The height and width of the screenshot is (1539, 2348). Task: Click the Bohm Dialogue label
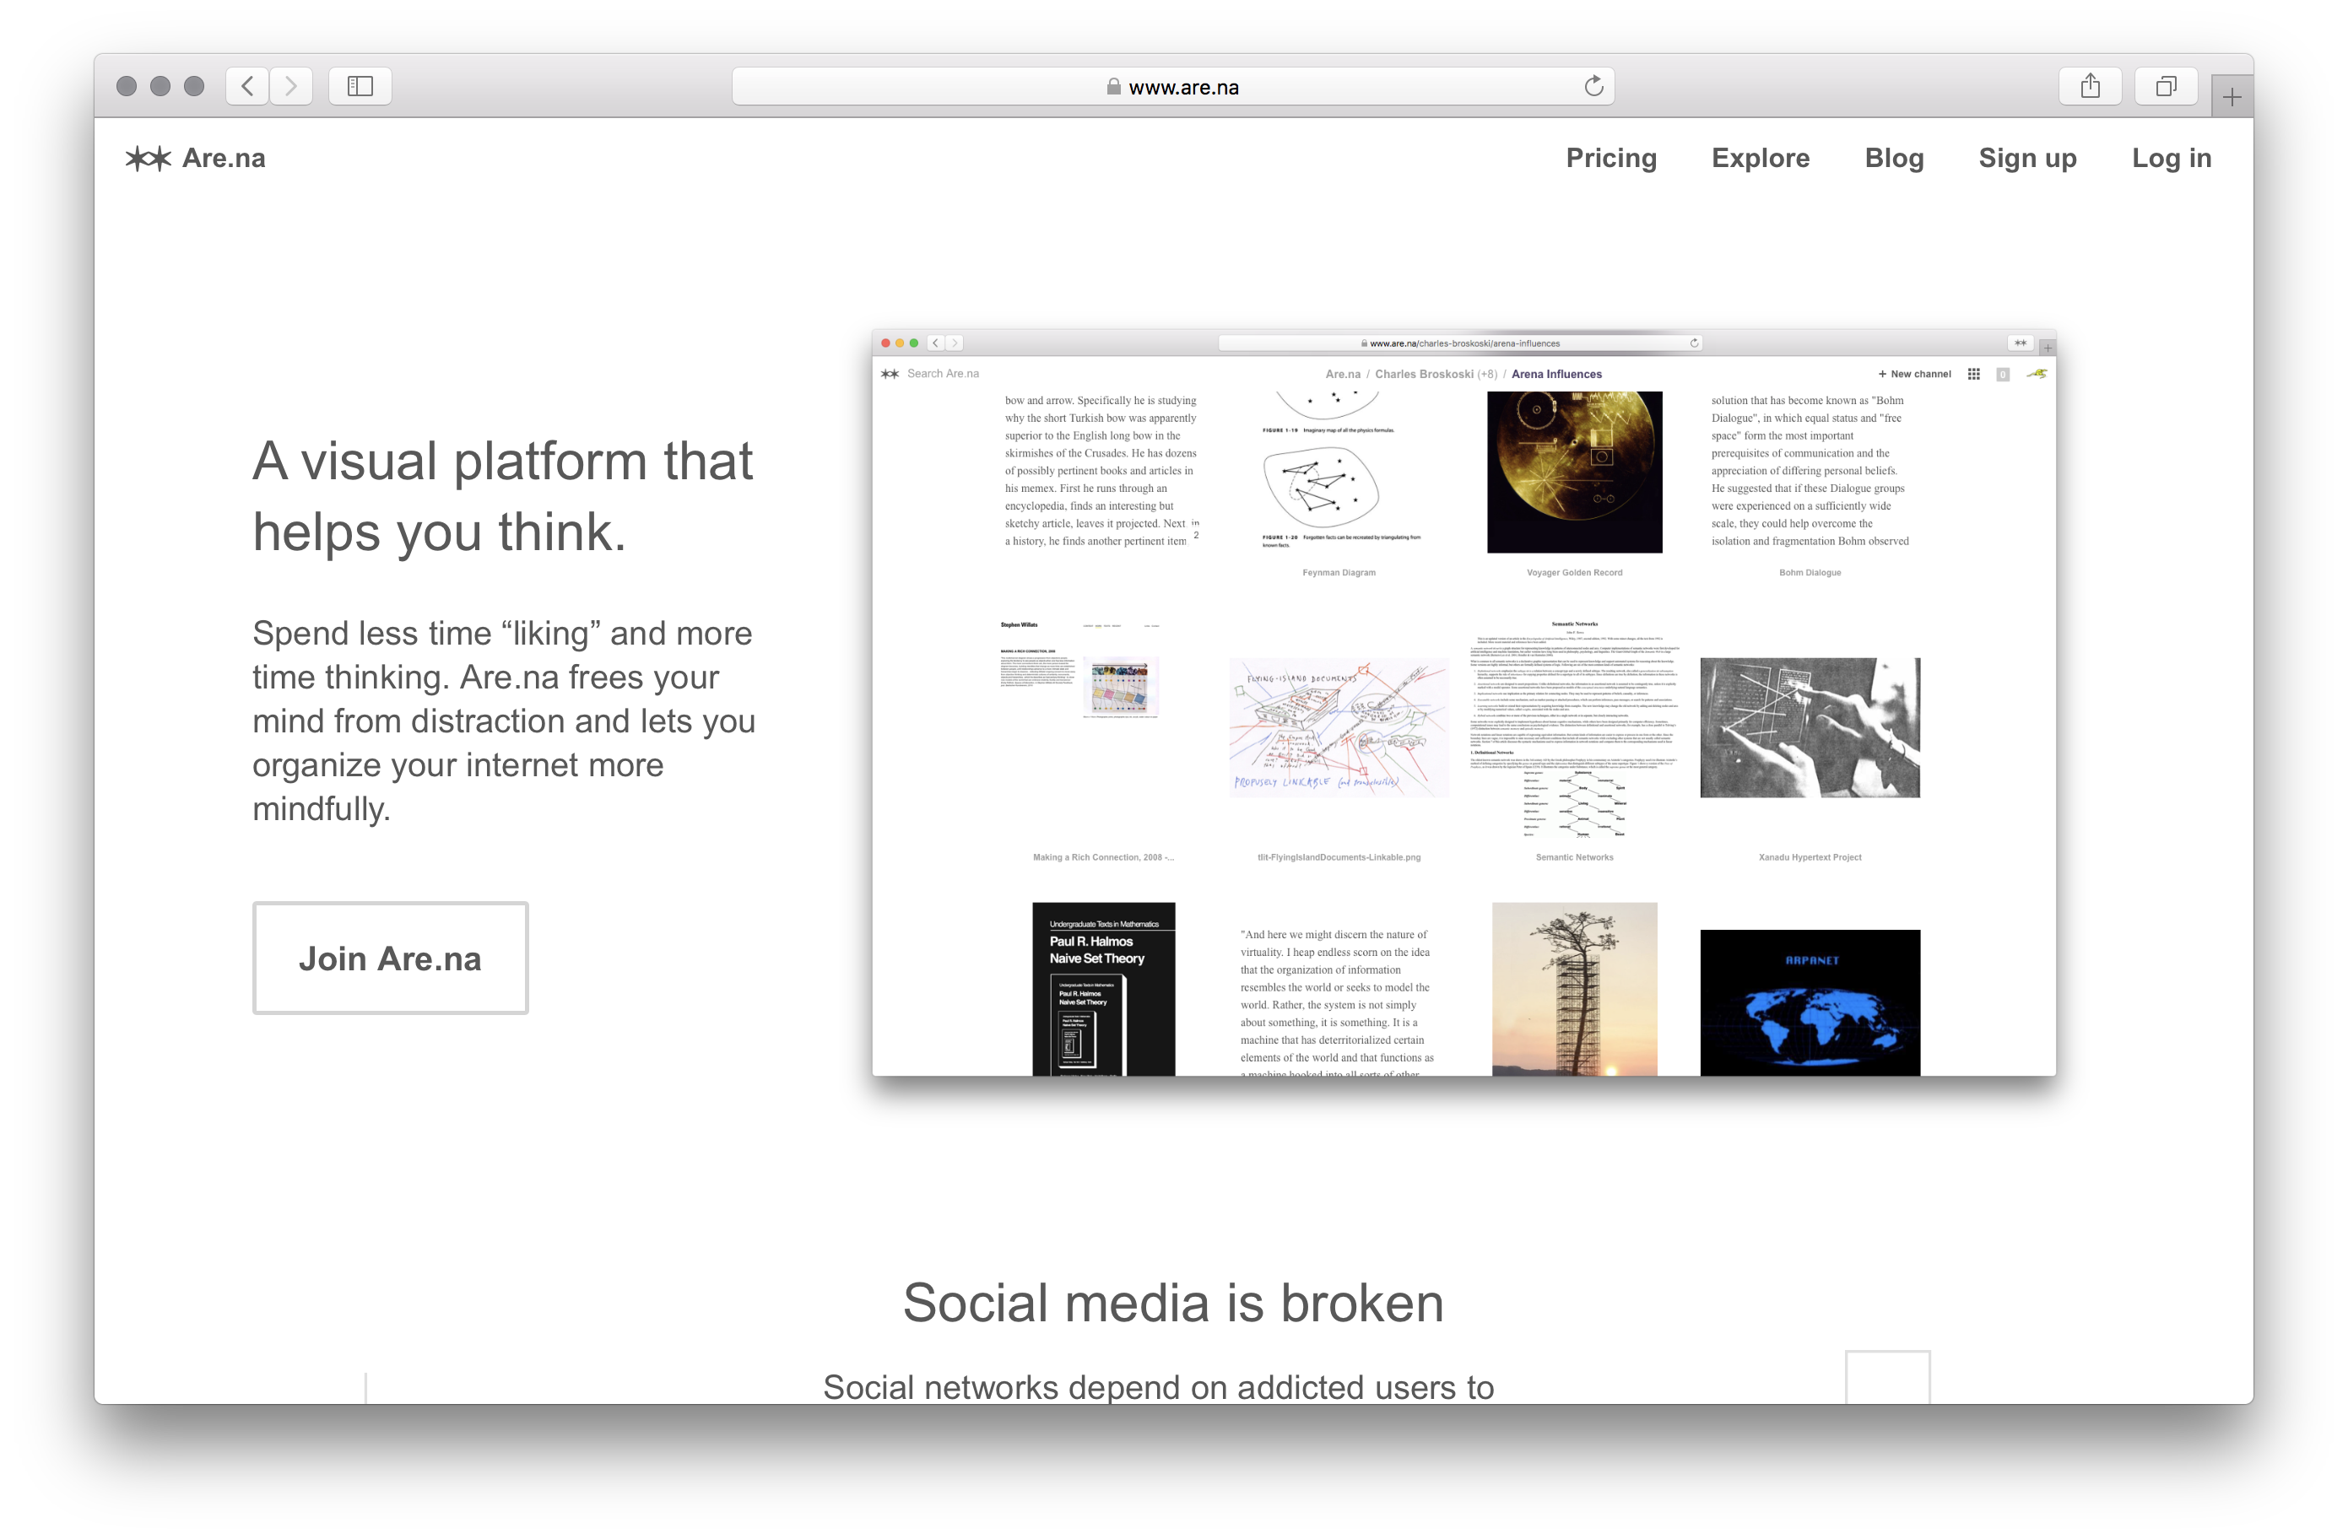(1810, 572)
